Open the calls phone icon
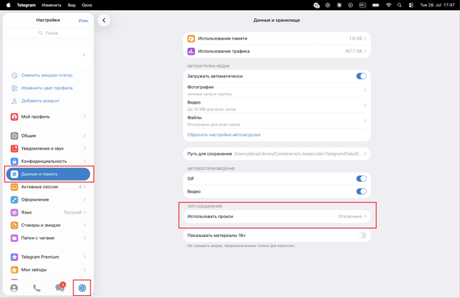Viewport: 460px width, 298px height. [x=37, y=288]
